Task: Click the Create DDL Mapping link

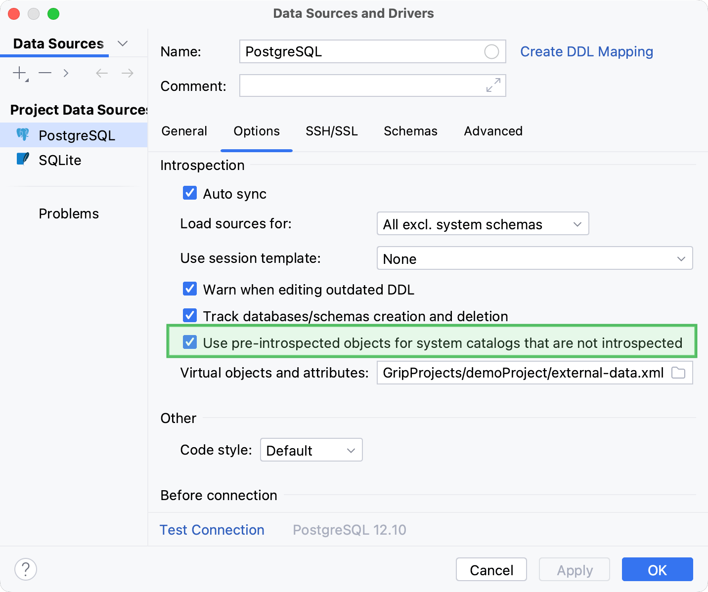Action: tap(586, 51)
